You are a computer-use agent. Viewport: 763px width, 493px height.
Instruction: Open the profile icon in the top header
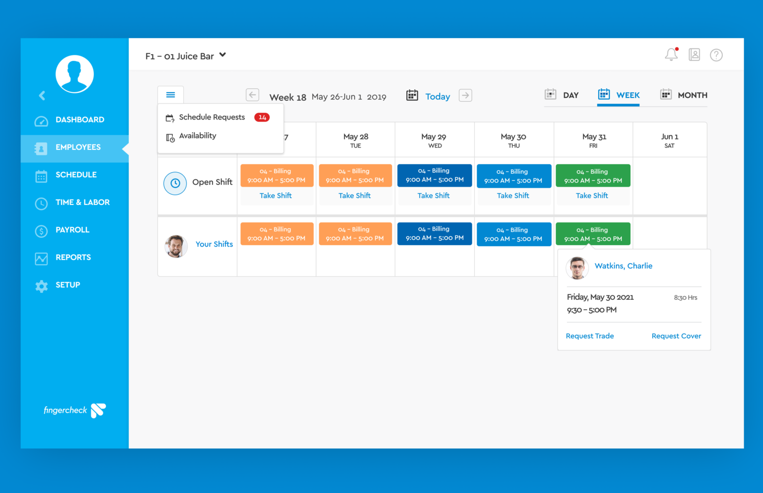(x=694, y=55)
